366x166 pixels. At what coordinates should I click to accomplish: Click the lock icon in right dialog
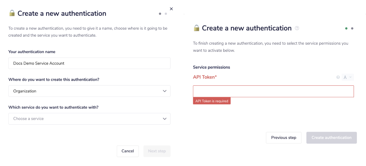click(197, 28)
